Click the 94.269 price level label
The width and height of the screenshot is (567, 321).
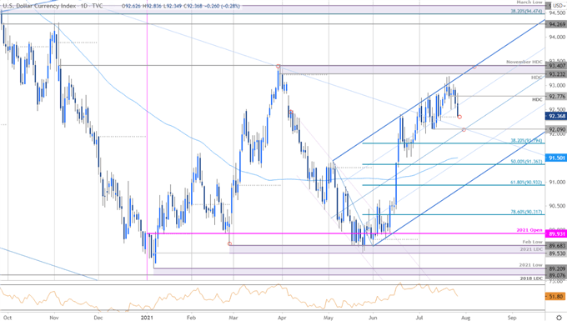(555, 24)
